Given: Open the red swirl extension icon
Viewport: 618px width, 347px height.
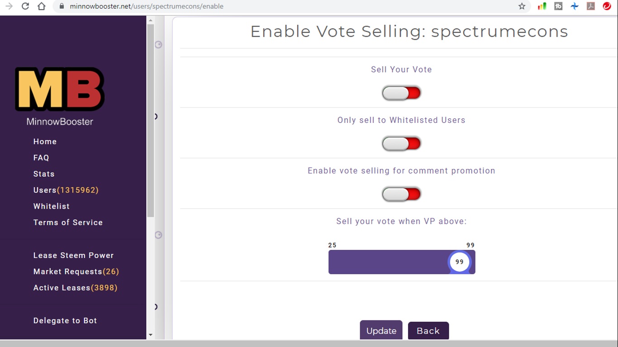Looking at the screenshot, I should click(x=607, y=6).
